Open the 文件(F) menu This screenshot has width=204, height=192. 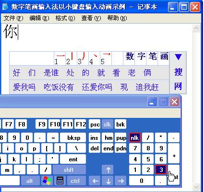tap(13, 18)
